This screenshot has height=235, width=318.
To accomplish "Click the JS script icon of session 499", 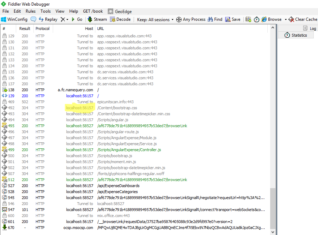I will [5, 150].
